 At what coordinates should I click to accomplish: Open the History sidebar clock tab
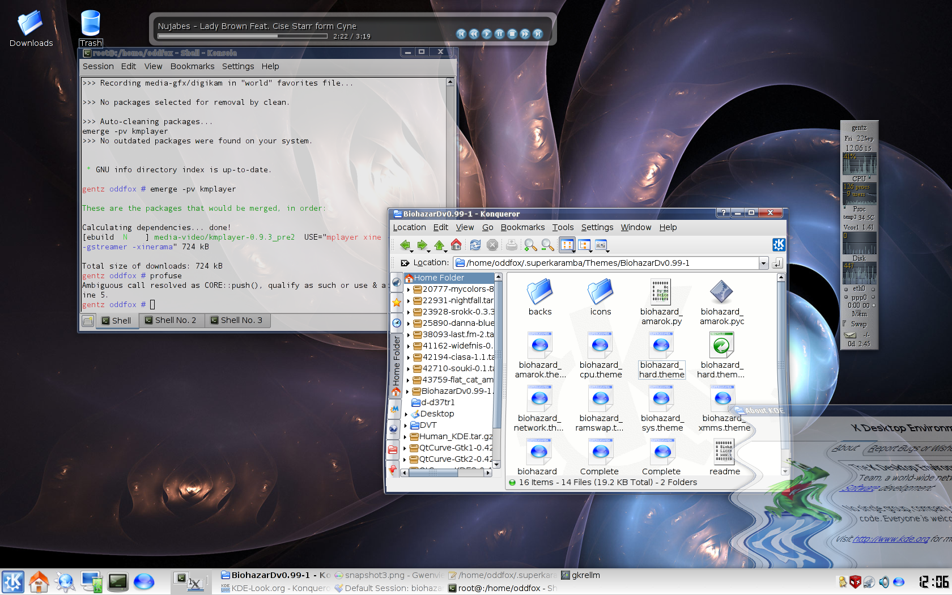click(397, 323)
